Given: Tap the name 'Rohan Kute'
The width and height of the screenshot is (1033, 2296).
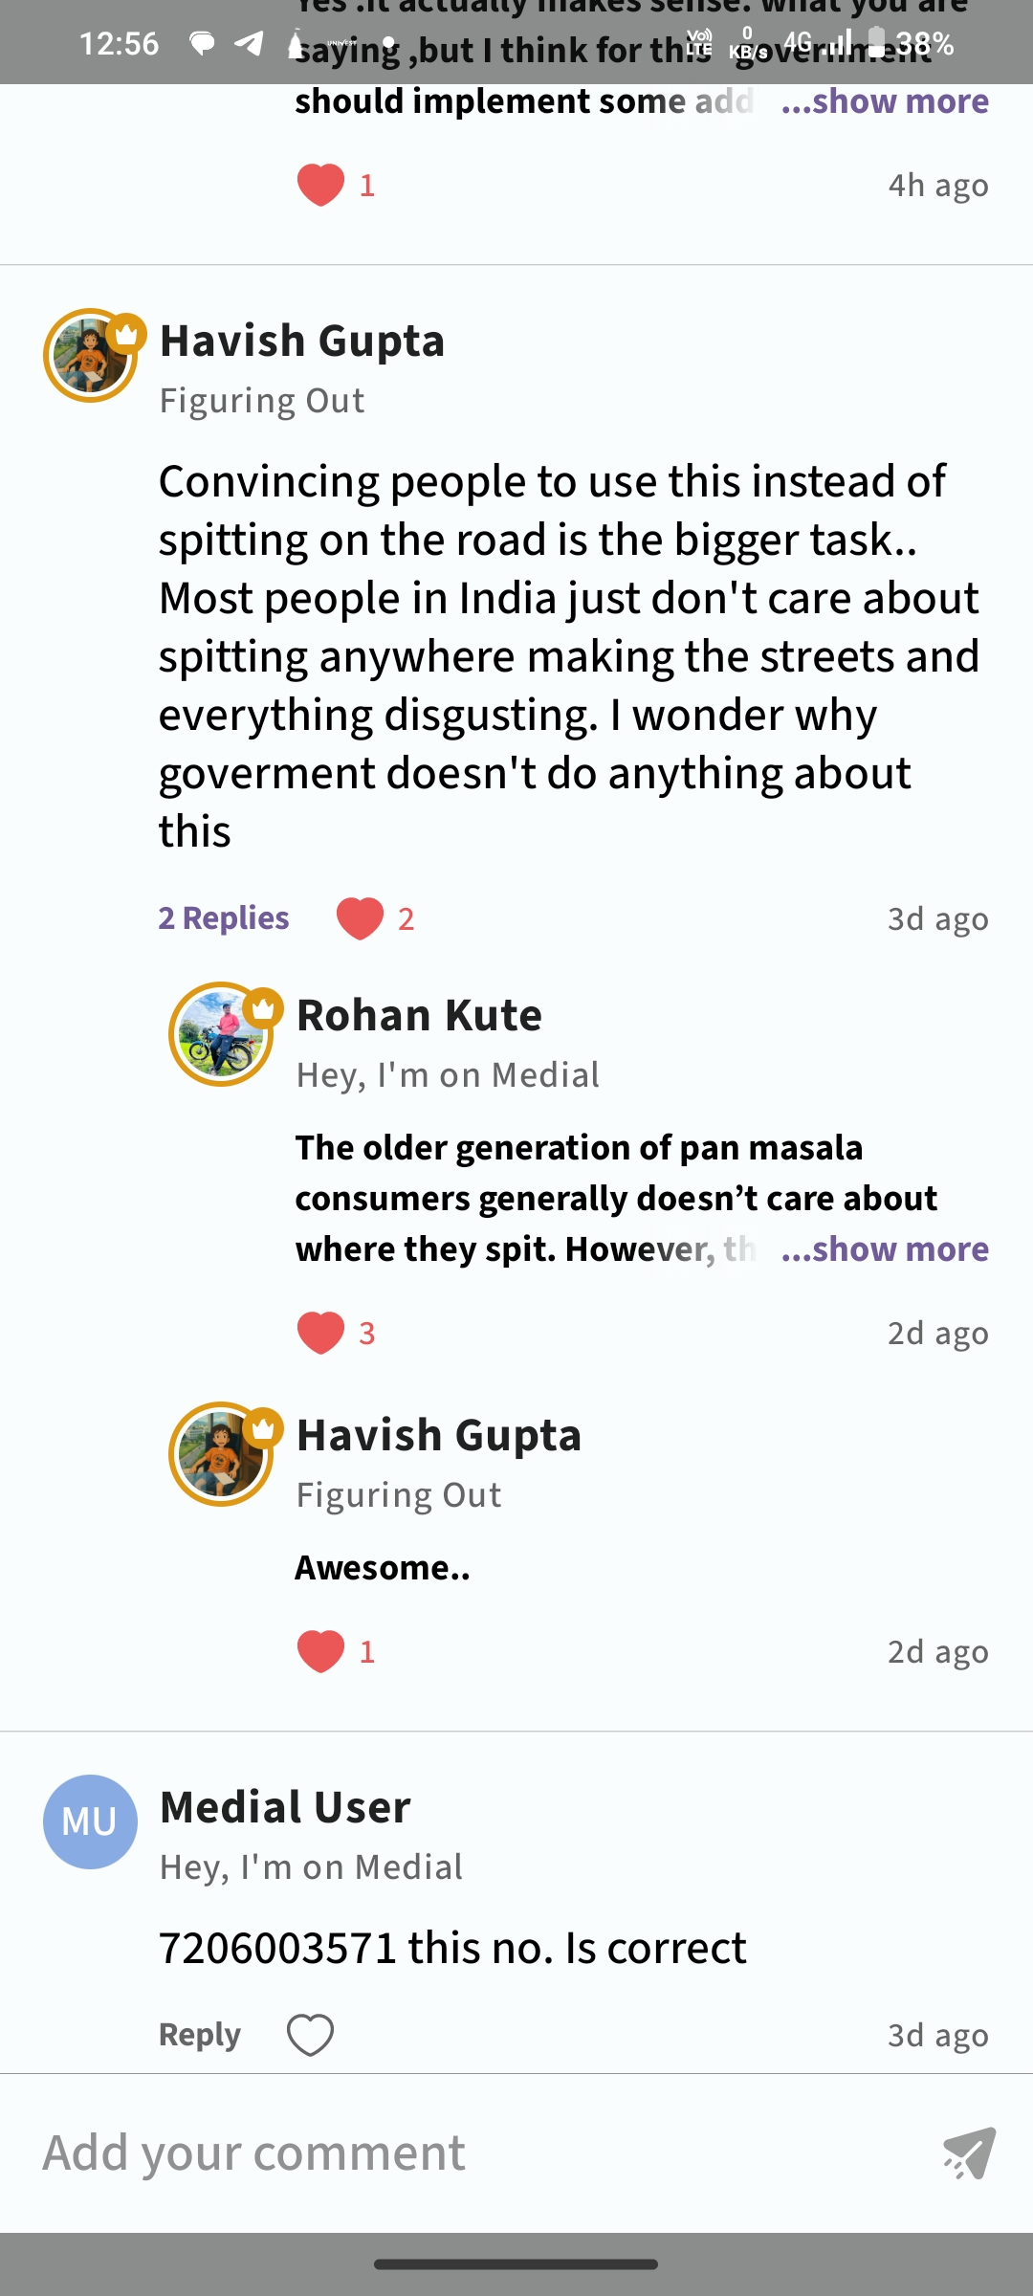Looking at the screenshot, I should [419, 1015].
